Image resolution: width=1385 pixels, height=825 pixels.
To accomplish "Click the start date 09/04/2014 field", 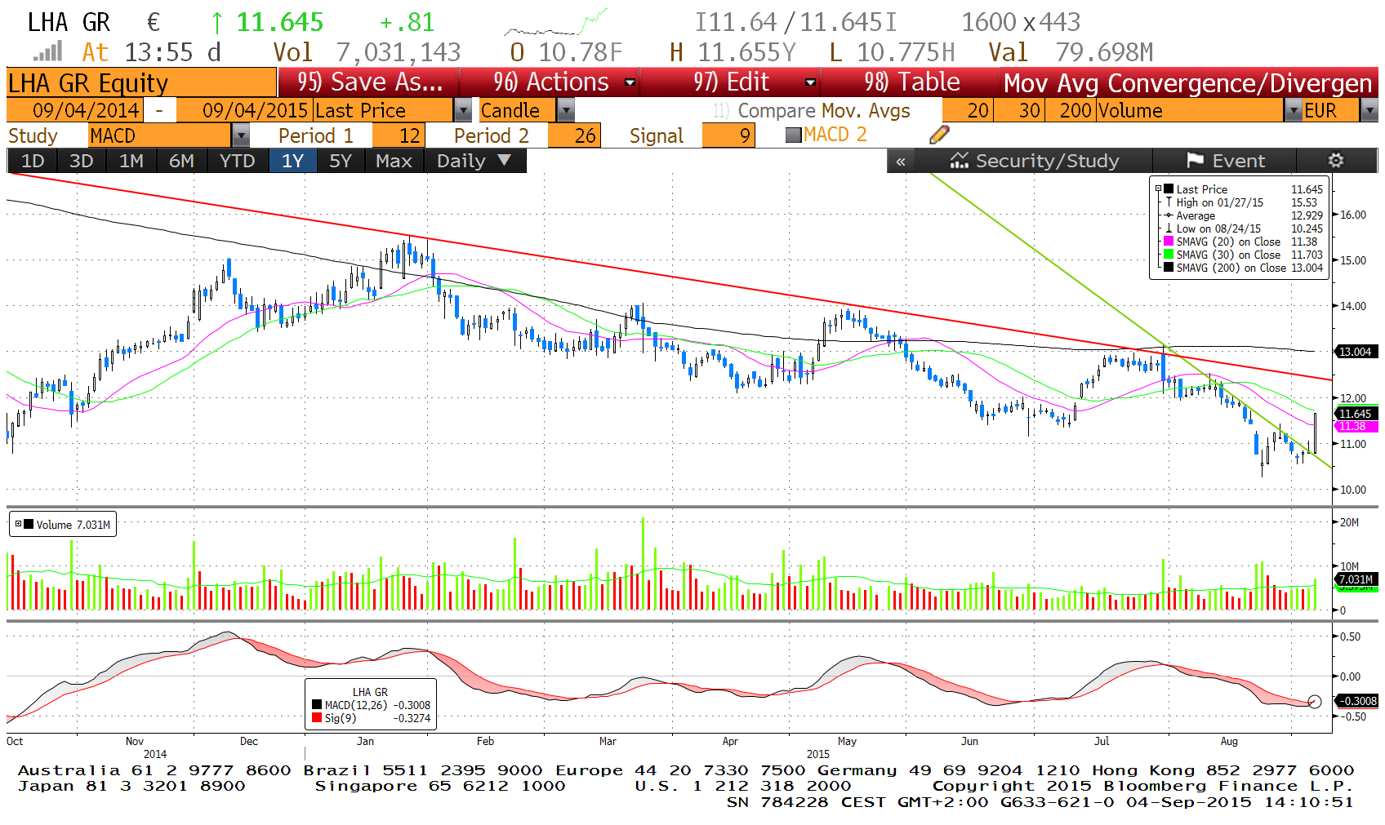I will 75,110.
